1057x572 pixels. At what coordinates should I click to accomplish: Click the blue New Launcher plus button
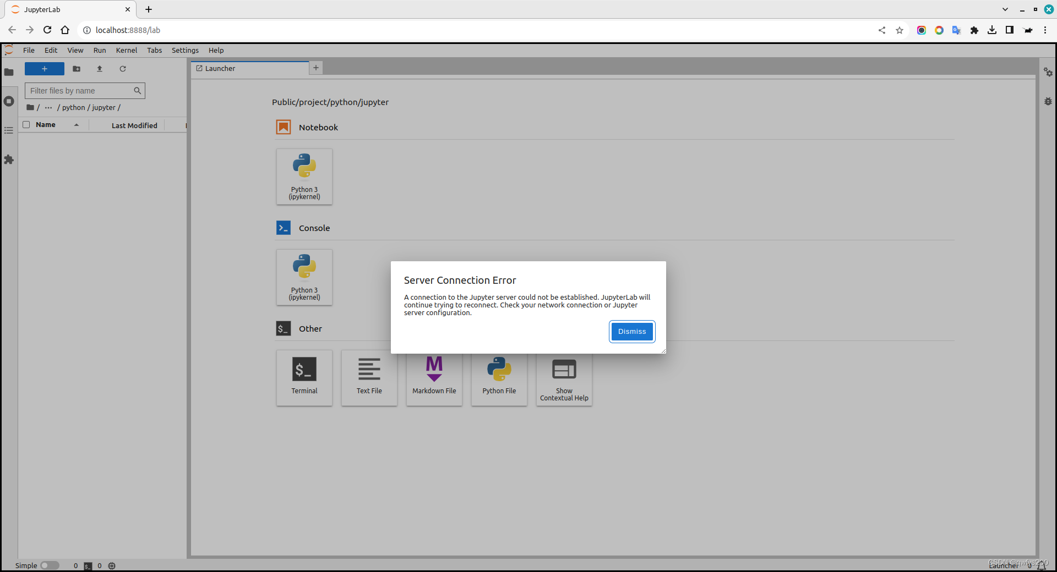(x=45, y=69)
